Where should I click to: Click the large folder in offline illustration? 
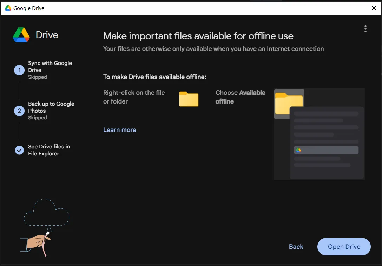pos(289,103)
